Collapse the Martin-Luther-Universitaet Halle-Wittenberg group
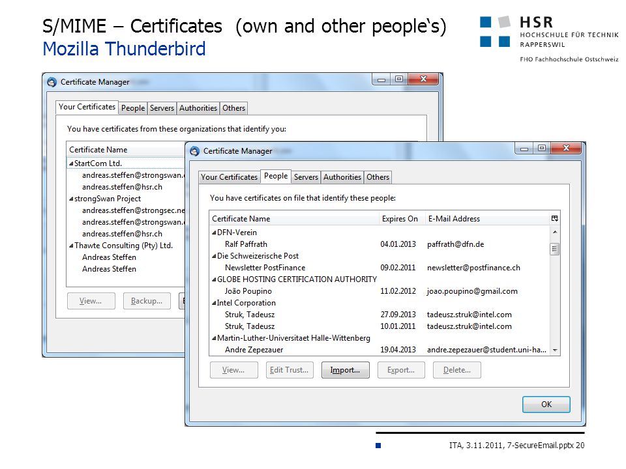Viewport: 626px width, 469px height. click(x=214, y=338)
